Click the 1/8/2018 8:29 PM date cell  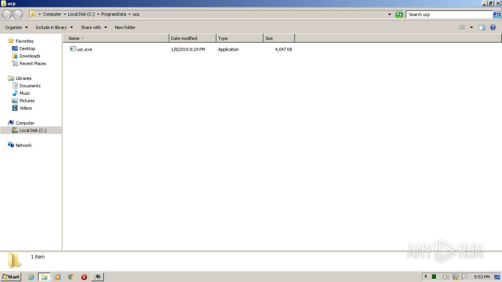click(188, 49)
